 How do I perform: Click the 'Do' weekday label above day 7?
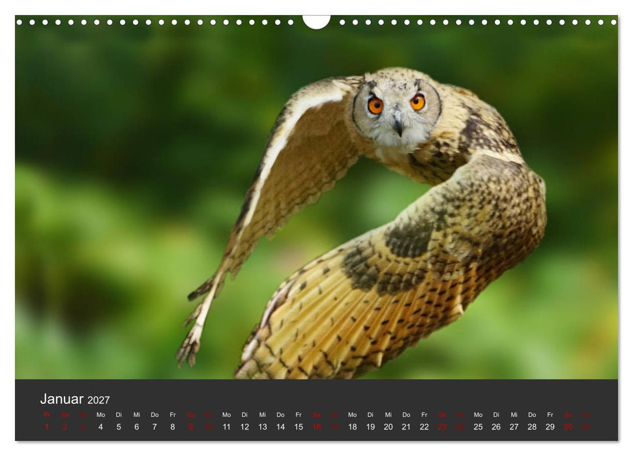(155, 415)
